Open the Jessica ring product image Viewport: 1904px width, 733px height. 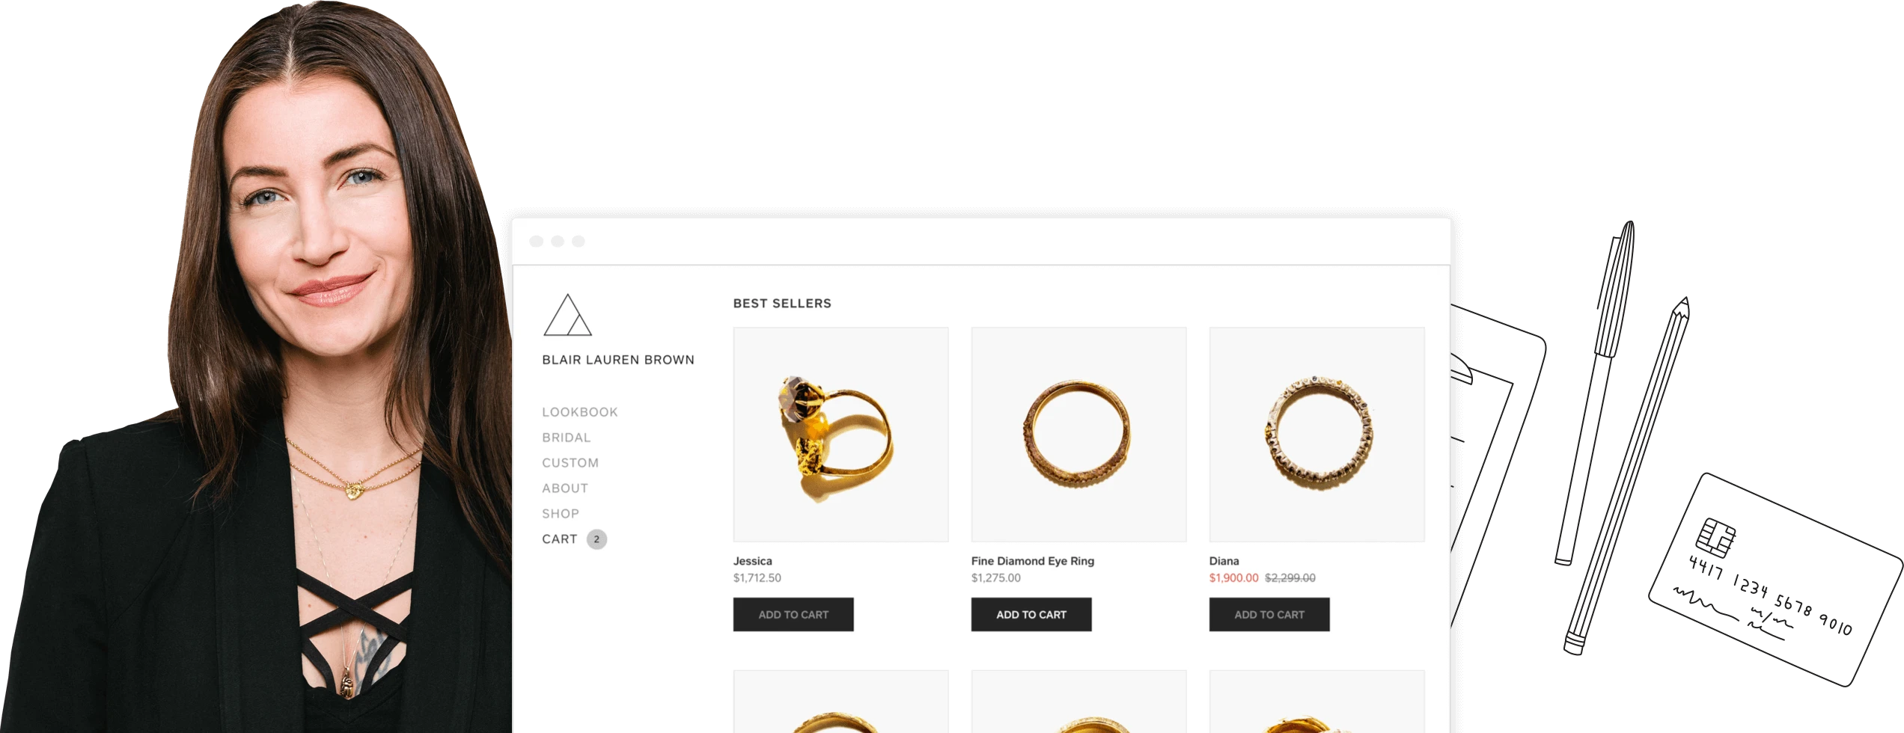(x=840, y=435)
